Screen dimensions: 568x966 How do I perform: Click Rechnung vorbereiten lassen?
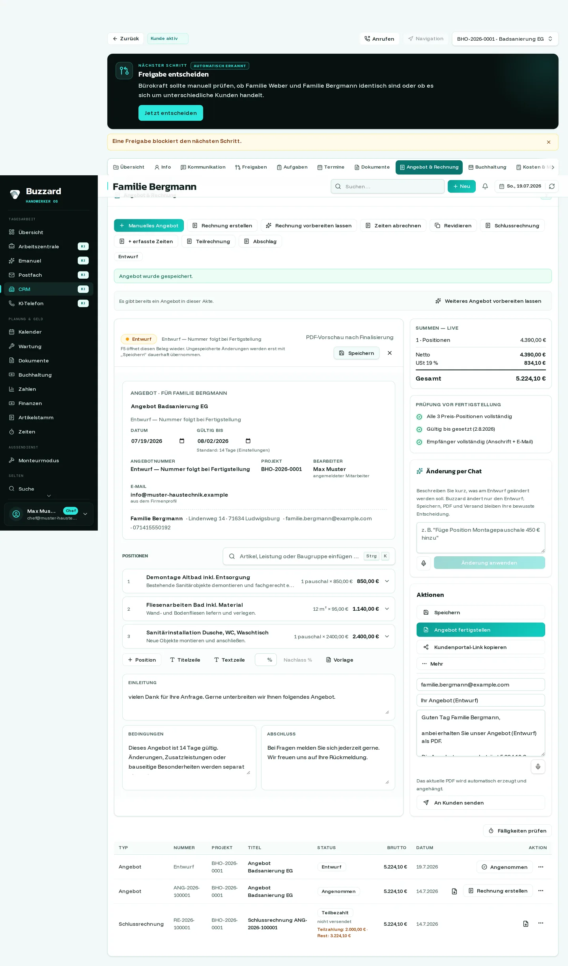click(309, 225)
